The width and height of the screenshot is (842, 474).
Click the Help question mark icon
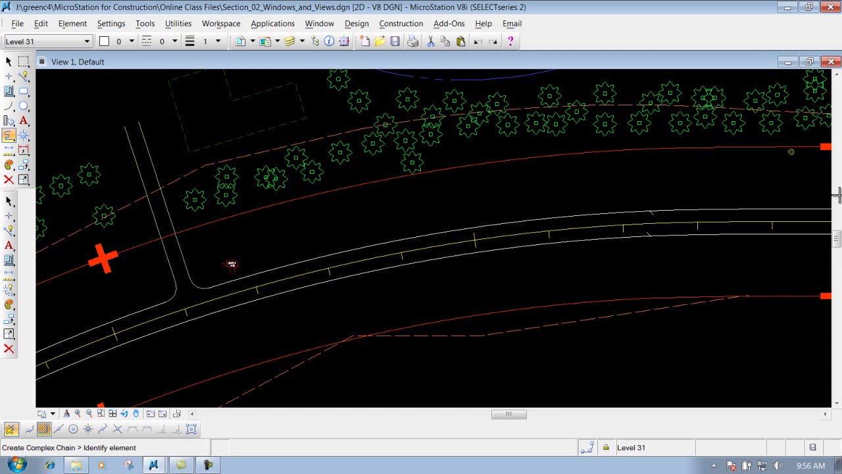(x=511, y=41)
